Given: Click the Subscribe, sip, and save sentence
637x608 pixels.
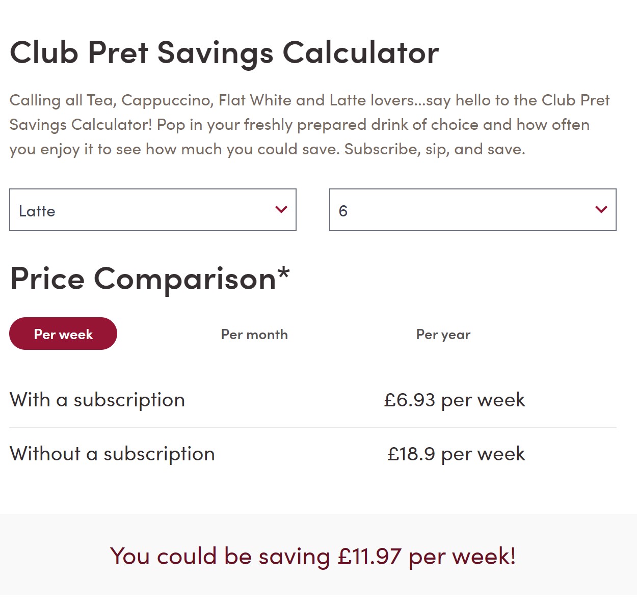Looking at the screenshot, I should 434,149.
